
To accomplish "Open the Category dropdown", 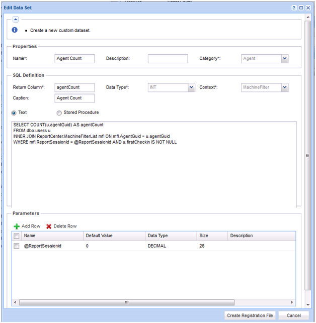I will 285,59.
